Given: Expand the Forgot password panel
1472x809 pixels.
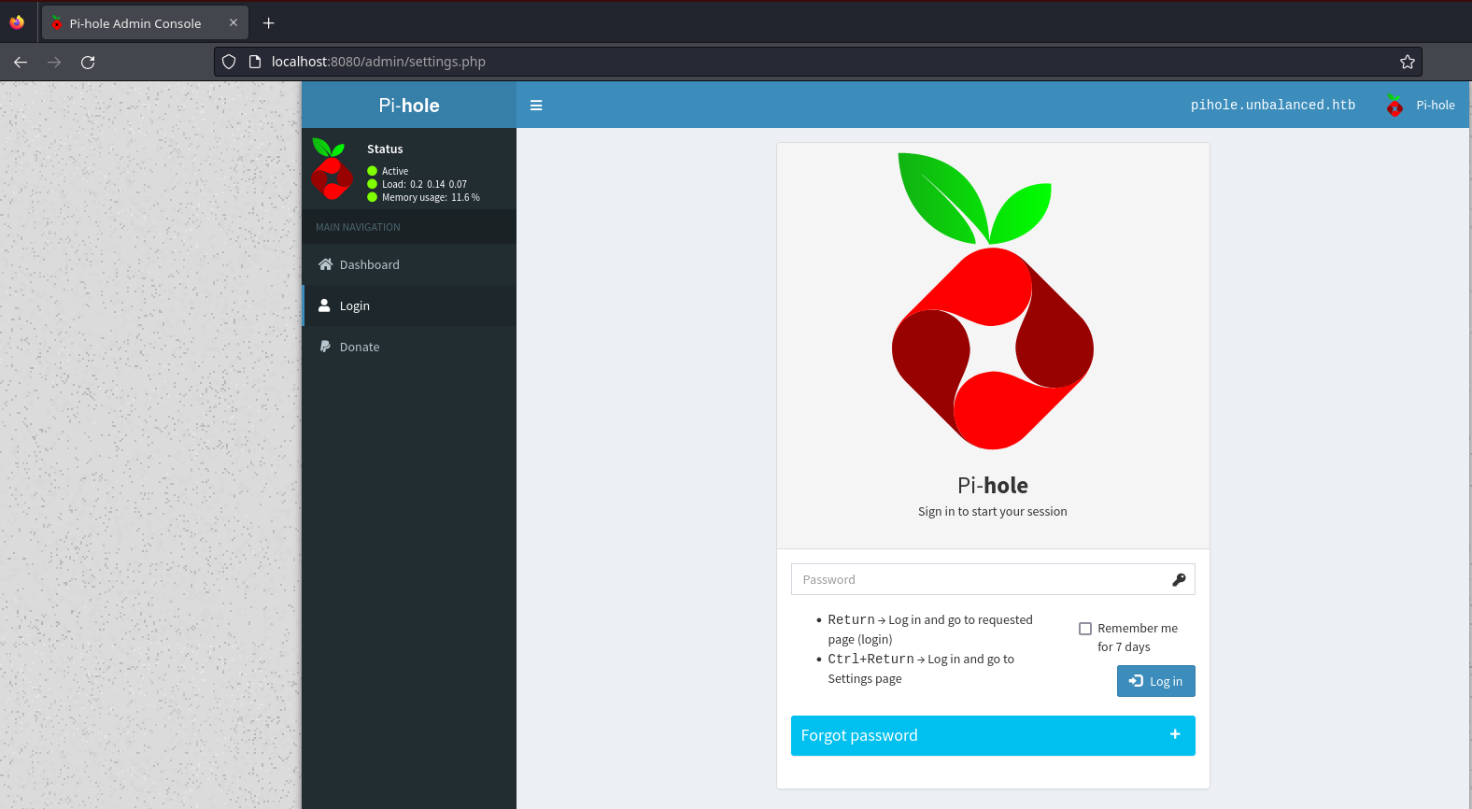Looking at the screenshot, I should point(859,736).
